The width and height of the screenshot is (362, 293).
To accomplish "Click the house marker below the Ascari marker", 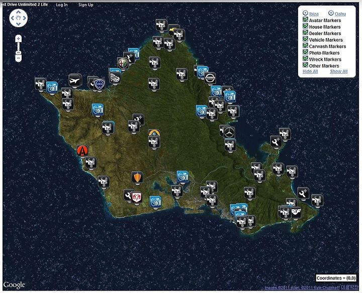I will (91, 163).
